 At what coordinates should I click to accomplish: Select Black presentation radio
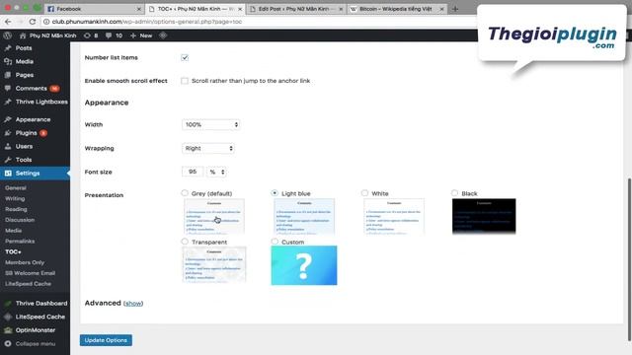click(454, 193)
